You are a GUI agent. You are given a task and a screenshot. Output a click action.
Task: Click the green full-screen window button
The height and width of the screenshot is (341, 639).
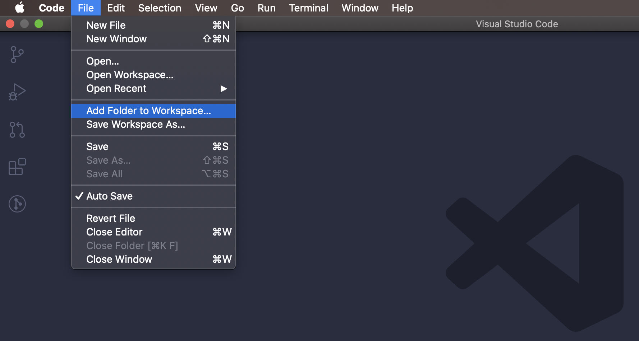click(39, 24)
